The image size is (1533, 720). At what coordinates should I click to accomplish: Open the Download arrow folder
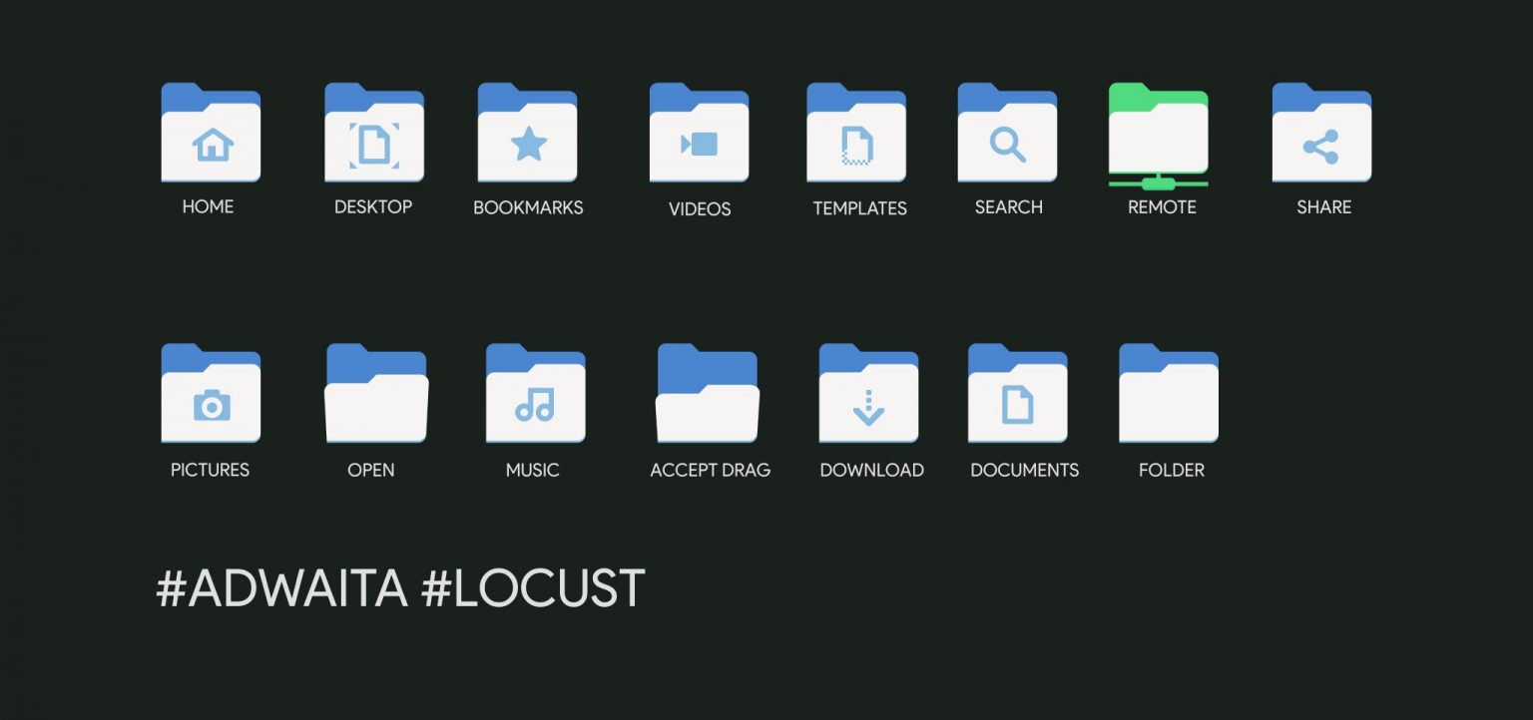pyautogui.click(x=868, y=394)
